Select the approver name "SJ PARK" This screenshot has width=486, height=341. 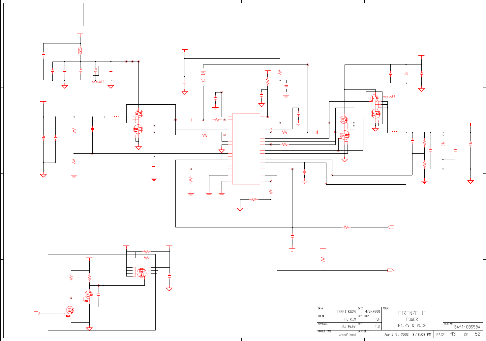tap(349, 327)
